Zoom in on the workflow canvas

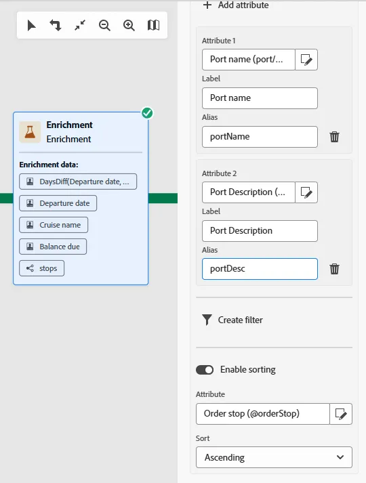(x=129, y=25)
